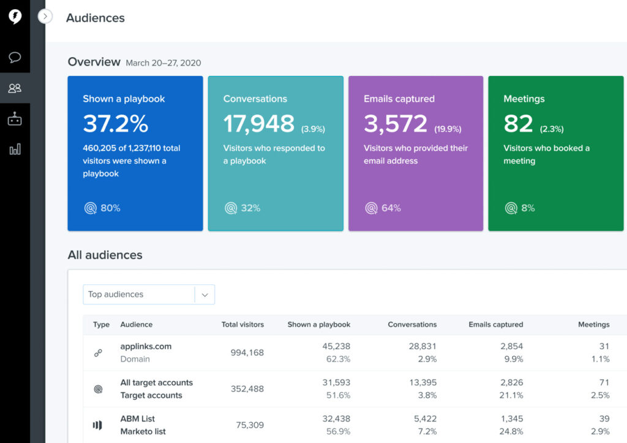Open the Reports bar chart icon
Screen dimensions: 627x443
15,150
